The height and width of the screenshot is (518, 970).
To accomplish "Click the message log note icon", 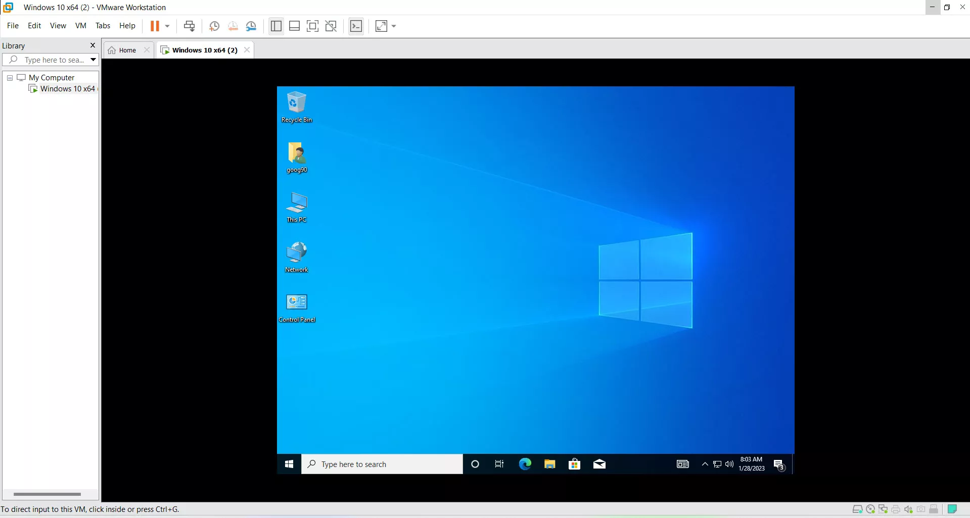I will 953,509.
